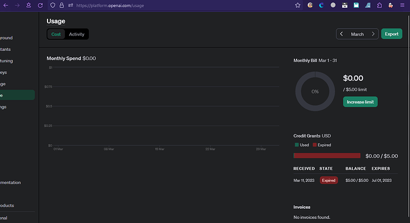
Task: Click the EXPIRES column header
Action: click(381, 168)
